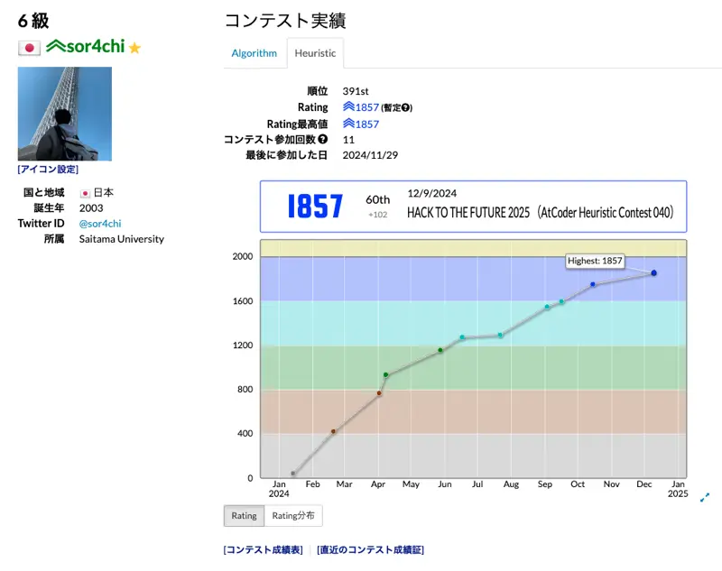Click the yellow star next to sor4chi
This screenshot has width=722, height=571.
(x=134, y=48)
